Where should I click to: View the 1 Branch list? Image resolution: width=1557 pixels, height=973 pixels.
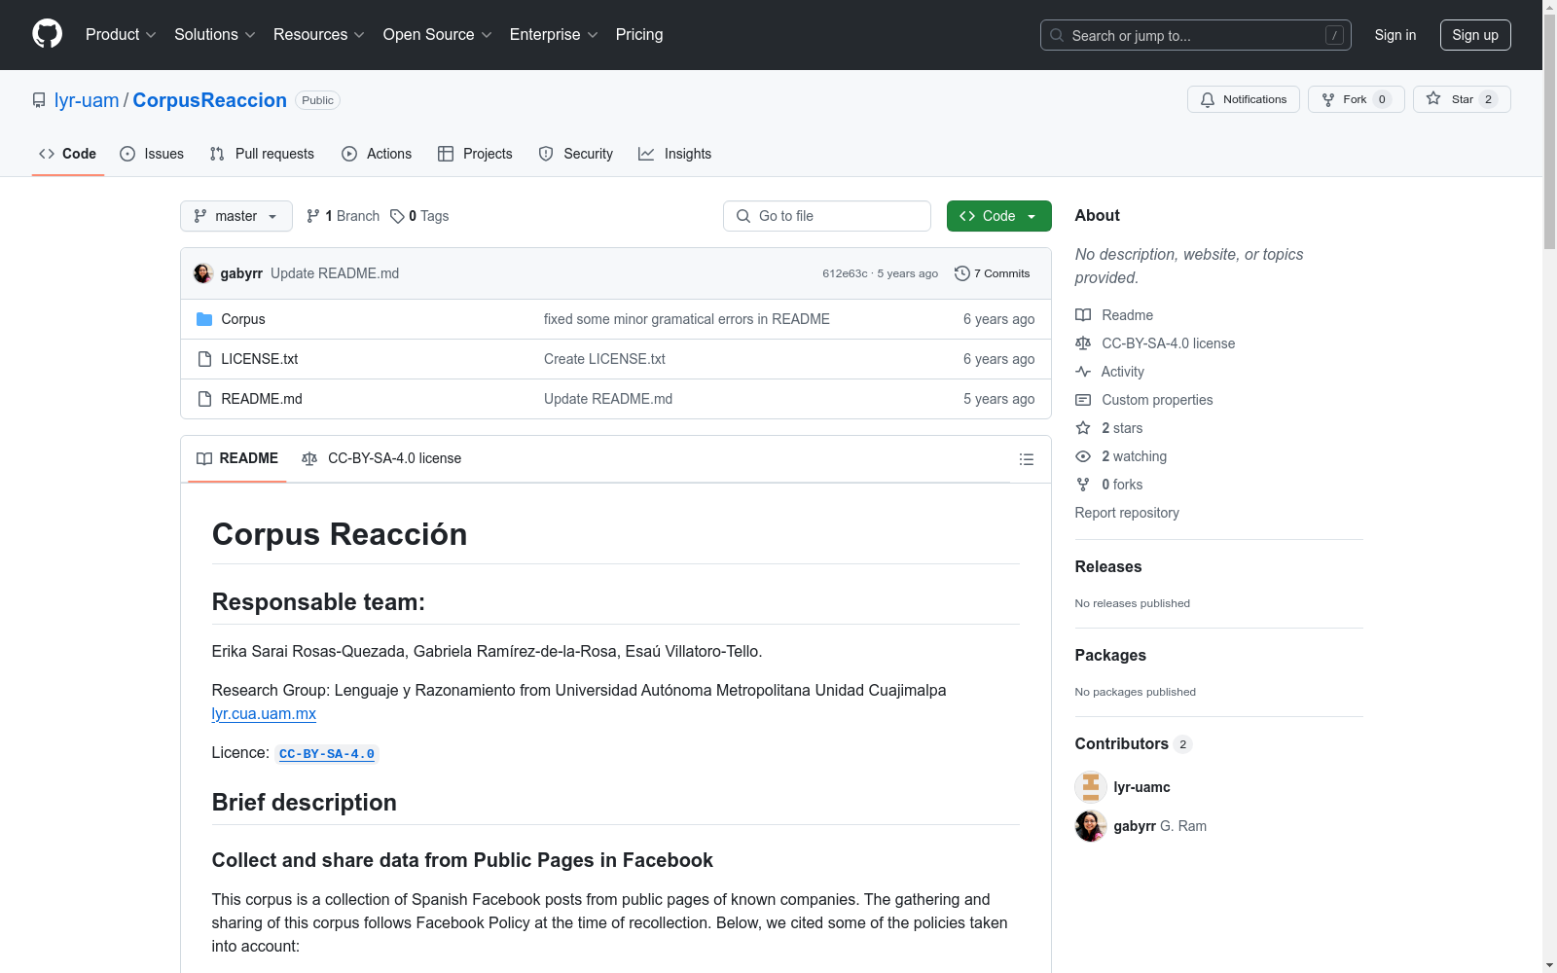(x=343, y=216)
